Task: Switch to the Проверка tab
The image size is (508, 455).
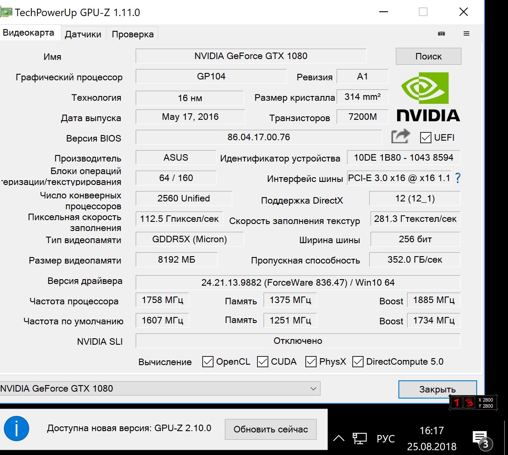Action: pyautogui.click(x=133, y=34)
